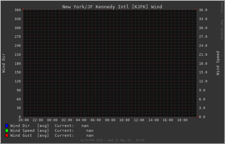Screen dimensions: 225x144
Task: Click the 21.0 wind speed axis value
Action: tap(203, 55)
